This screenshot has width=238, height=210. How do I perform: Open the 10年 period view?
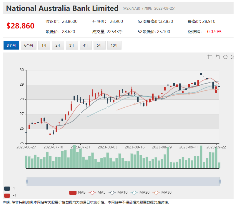coord(114,45)
